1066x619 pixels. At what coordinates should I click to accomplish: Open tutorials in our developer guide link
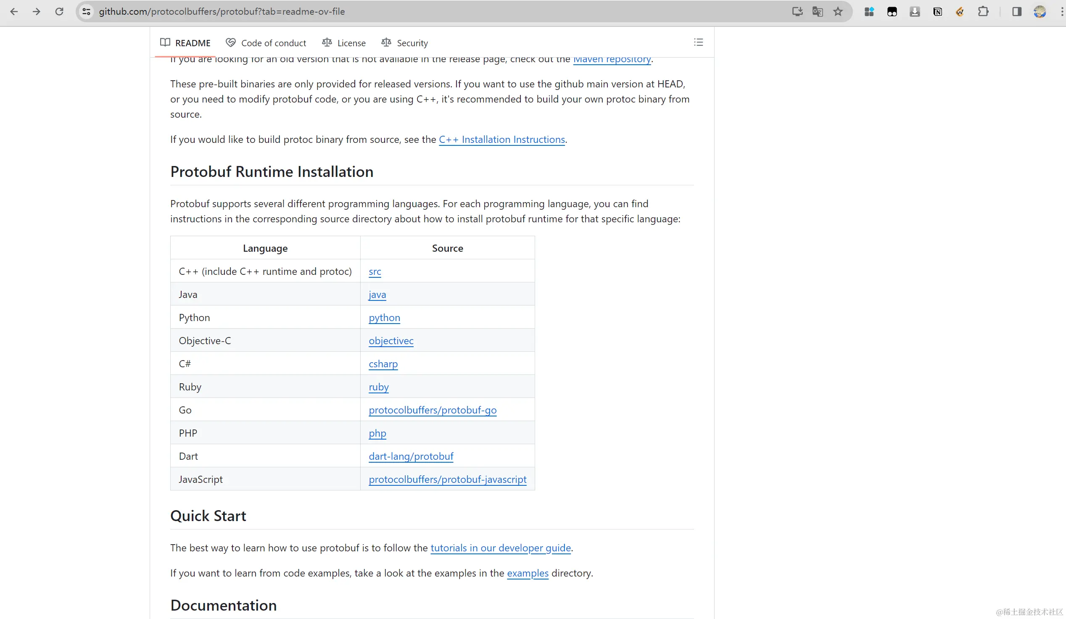click(x=501, y=548)
